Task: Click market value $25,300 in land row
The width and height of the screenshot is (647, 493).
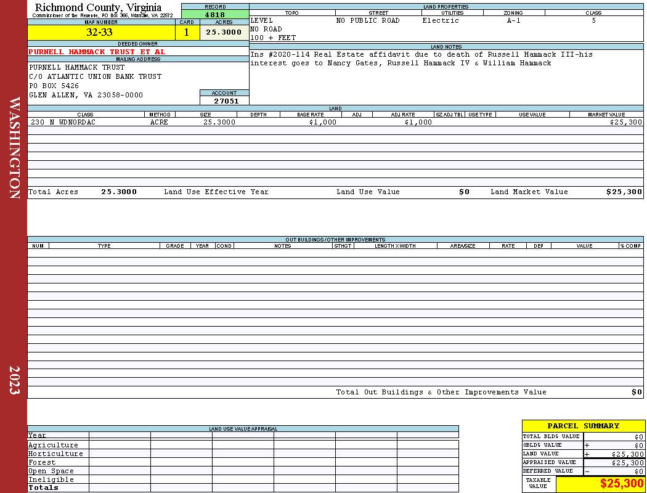Action: [x=625, y=122]
